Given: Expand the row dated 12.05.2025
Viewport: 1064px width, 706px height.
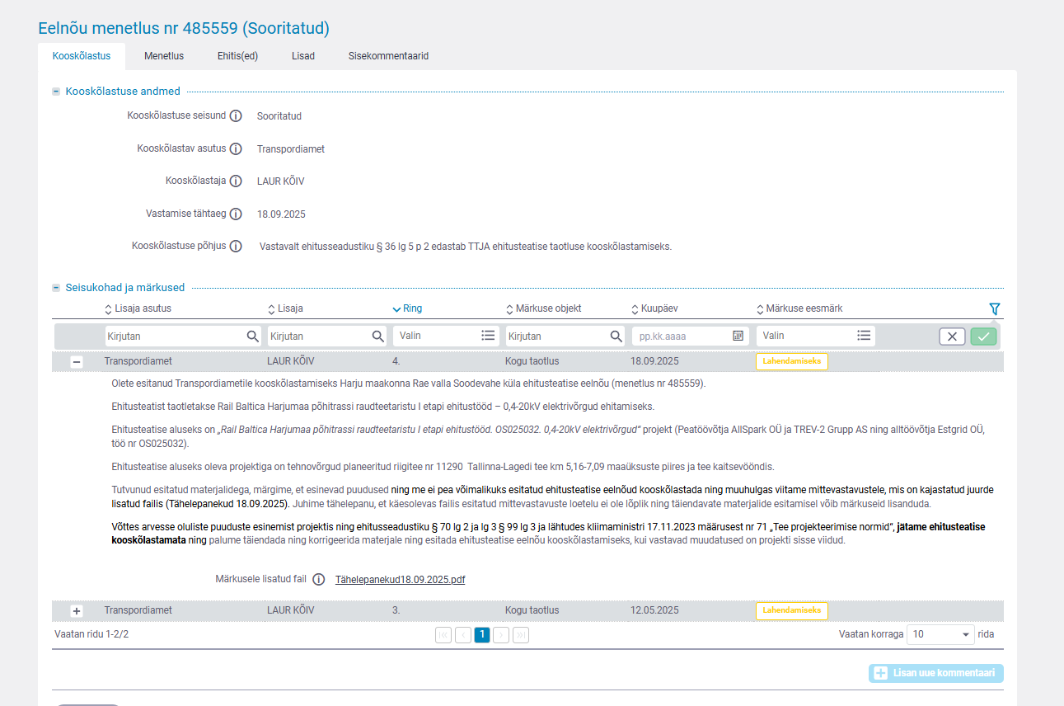Looking at the screenshot, I should point(77,611).
